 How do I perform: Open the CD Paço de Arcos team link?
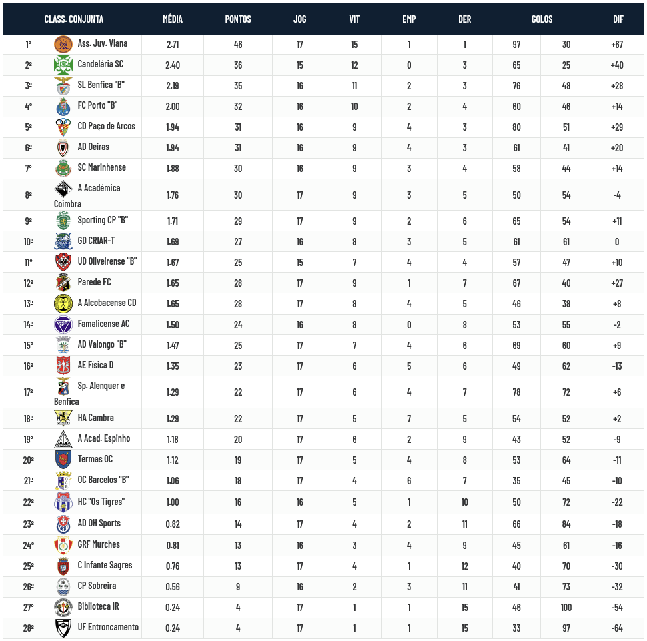tap(106, 126)
